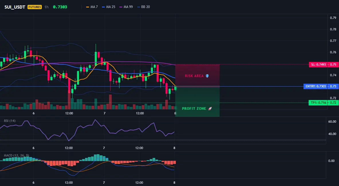Toggle the BB 20 legend item
The width and height of the screenshot is (339, 186).
[143, 7]
